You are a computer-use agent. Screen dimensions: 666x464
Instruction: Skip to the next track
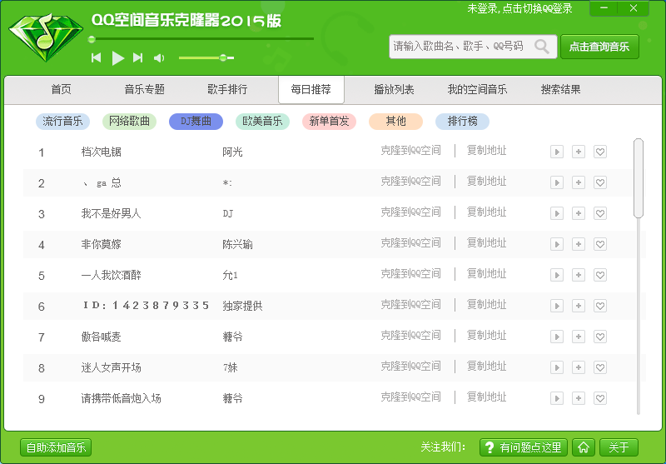[138, 57]
